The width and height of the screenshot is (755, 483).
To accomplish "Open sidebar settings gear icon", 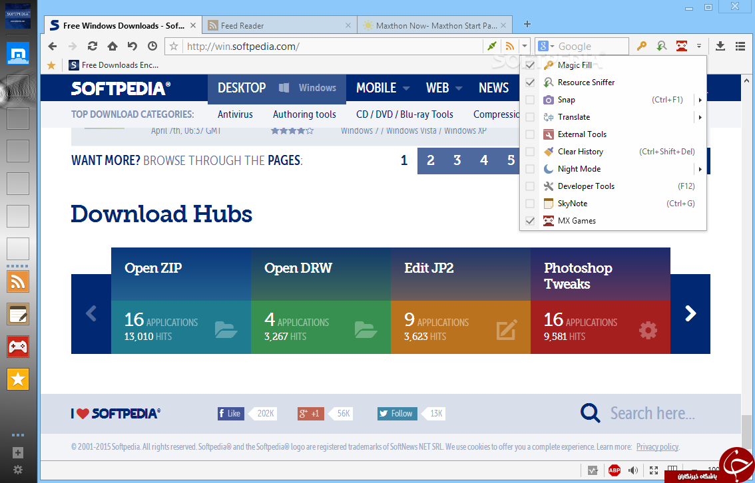I will coord(18,470).
